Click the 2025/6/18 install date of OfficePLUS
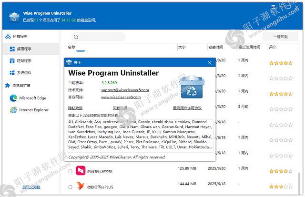 pos(217,184)
